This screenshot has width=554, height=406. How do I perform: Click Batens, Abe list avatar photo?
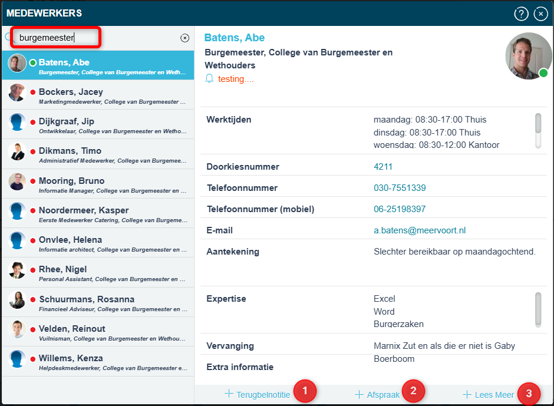(x=17, y=63)
